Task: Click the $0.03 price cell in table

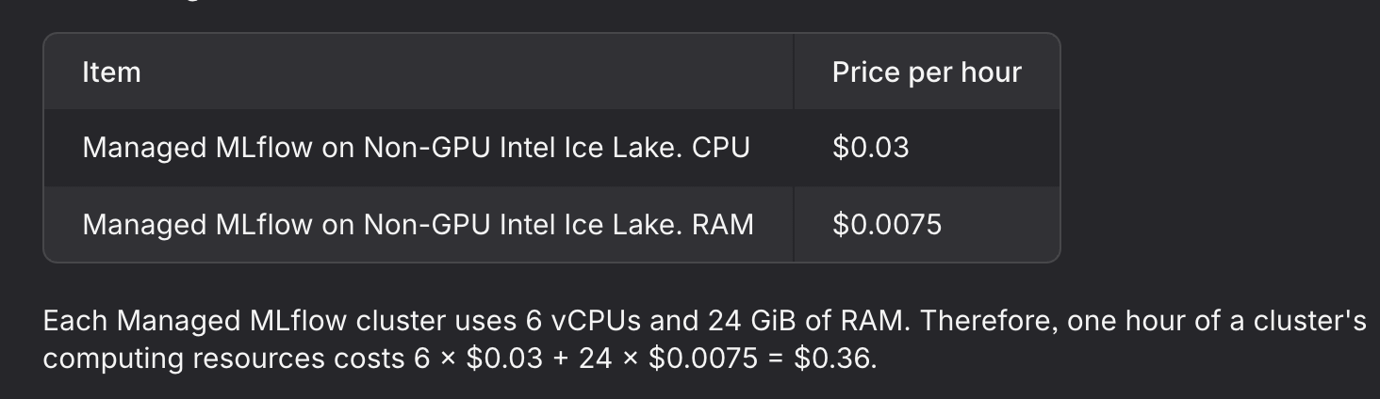Action: pyautogui.click(x=871, y=148)
